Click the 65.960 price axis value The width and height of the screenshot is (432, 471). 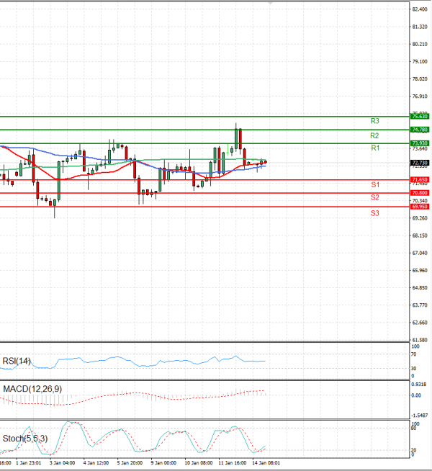420,270
